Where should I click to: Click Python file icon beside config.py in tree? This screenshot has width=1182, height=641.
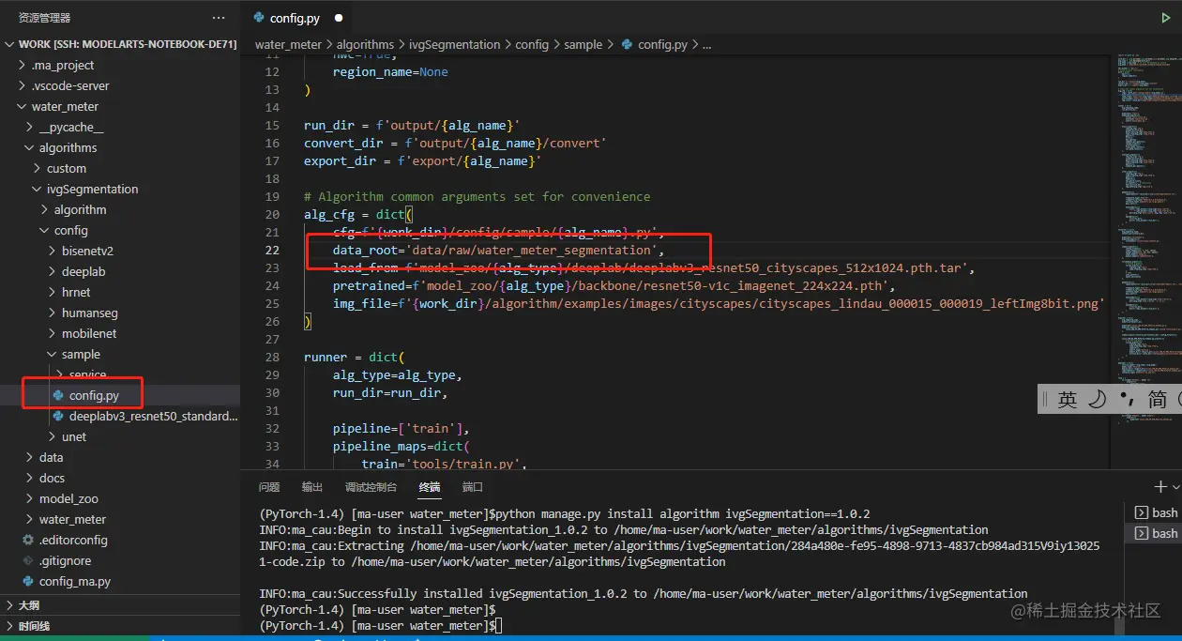(x=58, y=396)
